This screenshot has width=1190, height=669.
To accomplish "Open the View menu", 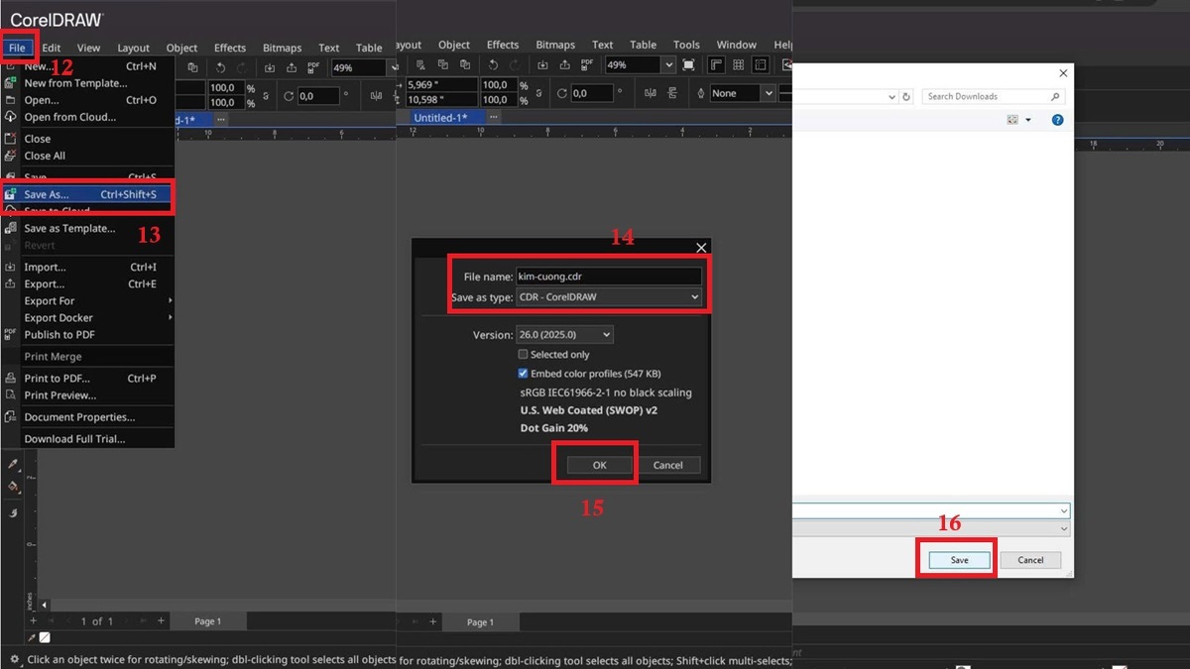I will click(x=89, y=48).
